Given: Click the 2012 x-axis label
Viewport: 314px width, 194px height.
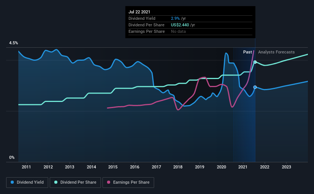Looking at the screenshot, I should tap(48, 167).
